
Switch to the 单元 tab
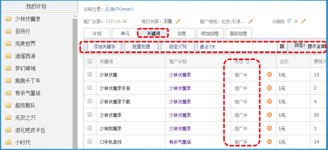(x=125, y=33)
